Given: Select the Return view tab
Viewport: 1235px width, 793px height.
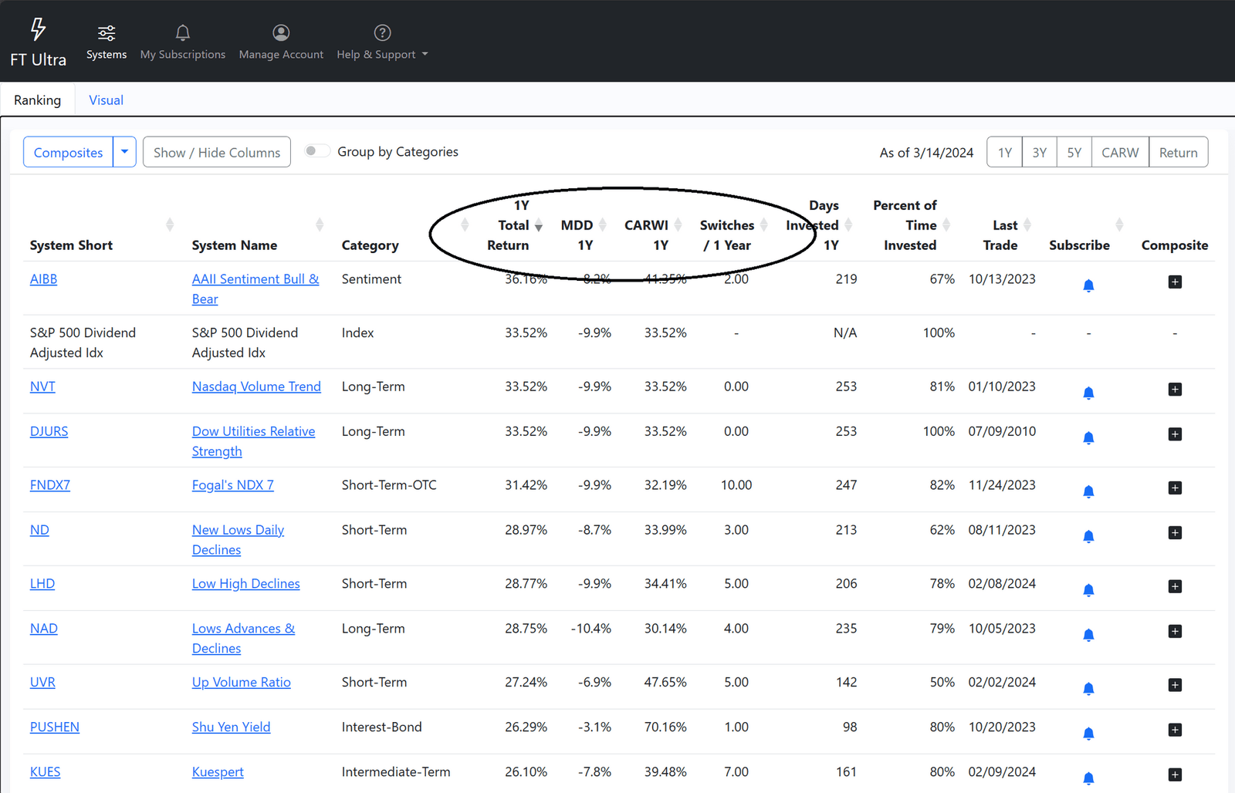Looking at the screenshot, I should (1179, 152).
